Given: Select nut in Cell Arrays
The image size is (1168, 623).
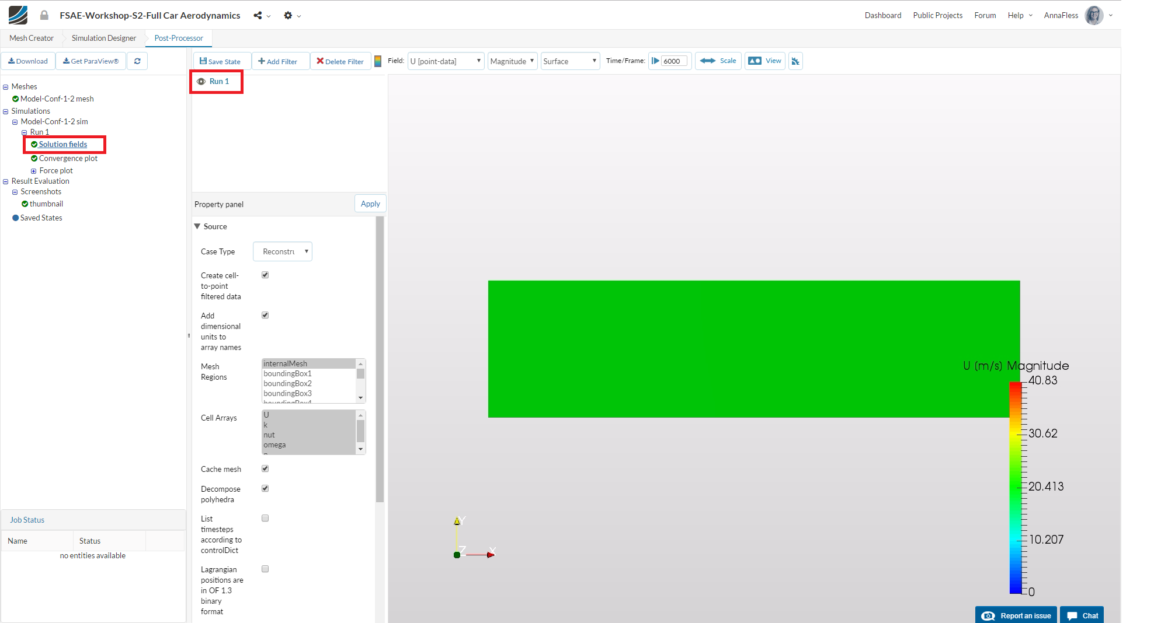Looking at the screenshot, I should point(309,435).
